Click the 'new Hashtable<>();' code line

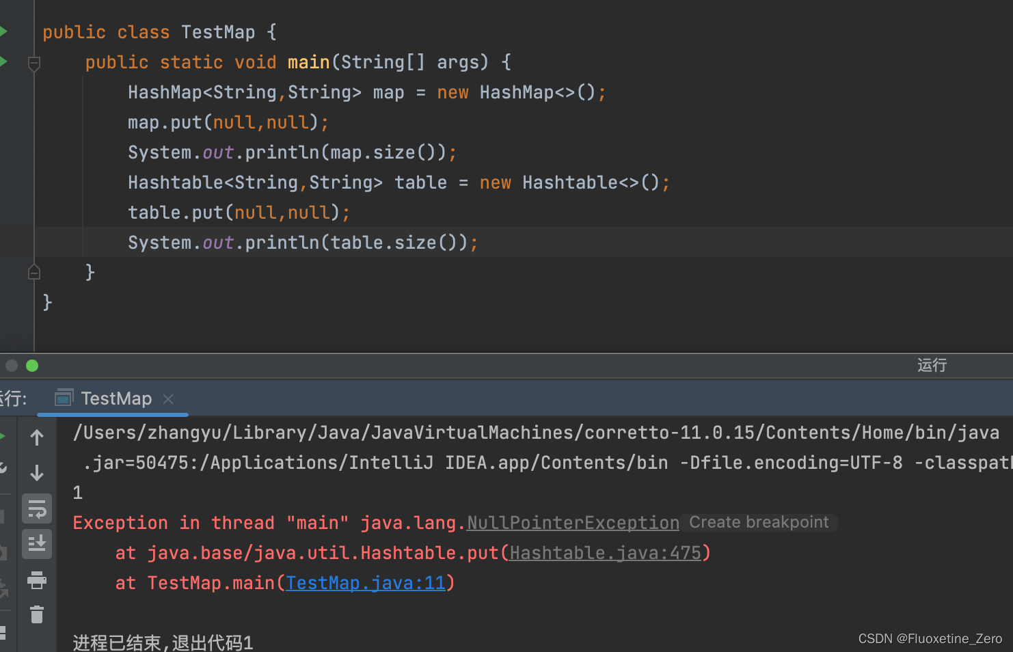[399, 182]
